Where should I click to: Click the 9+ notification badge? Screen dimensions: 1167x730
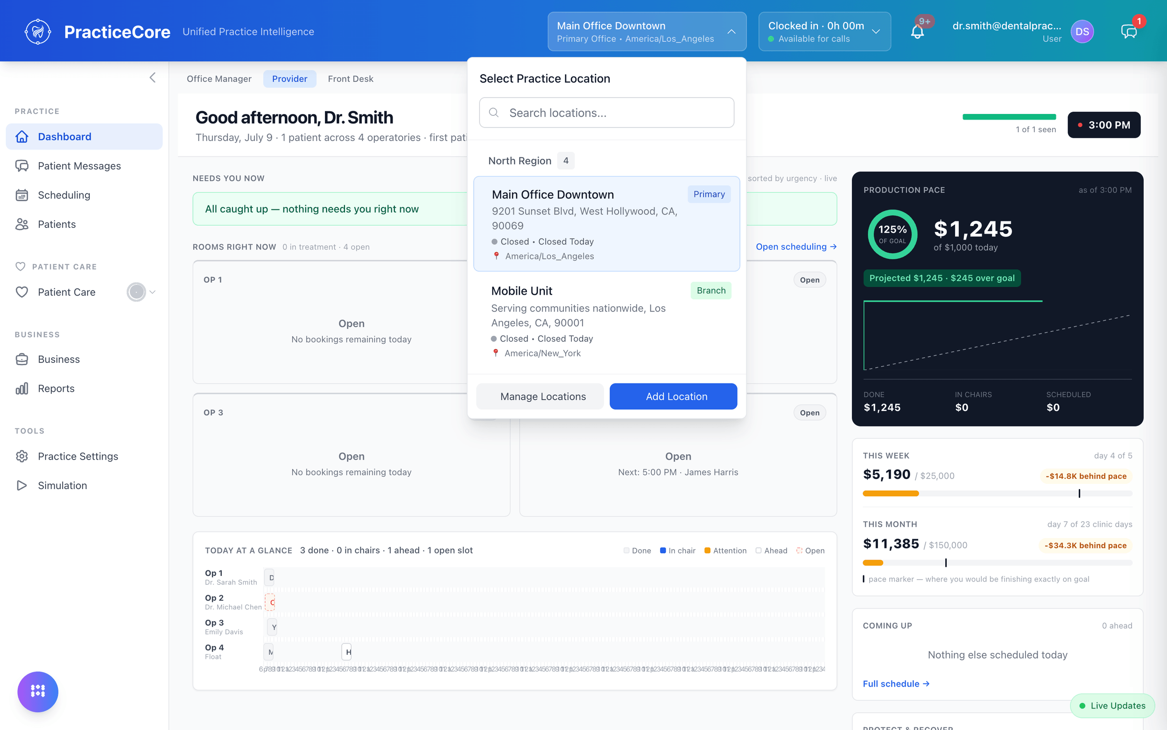(x=924, y=21)
